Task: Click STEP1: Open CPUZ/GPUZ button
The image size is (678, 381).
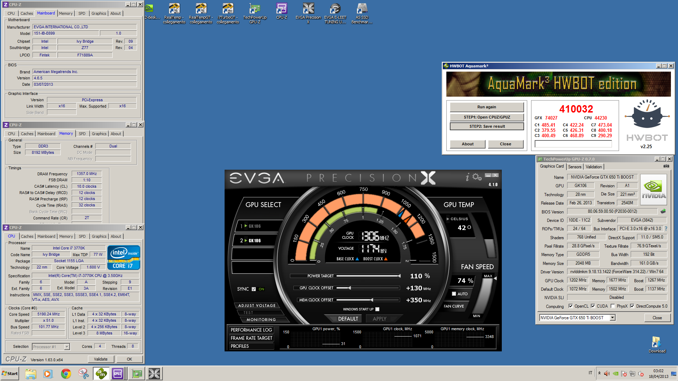Action: point(487,117)
